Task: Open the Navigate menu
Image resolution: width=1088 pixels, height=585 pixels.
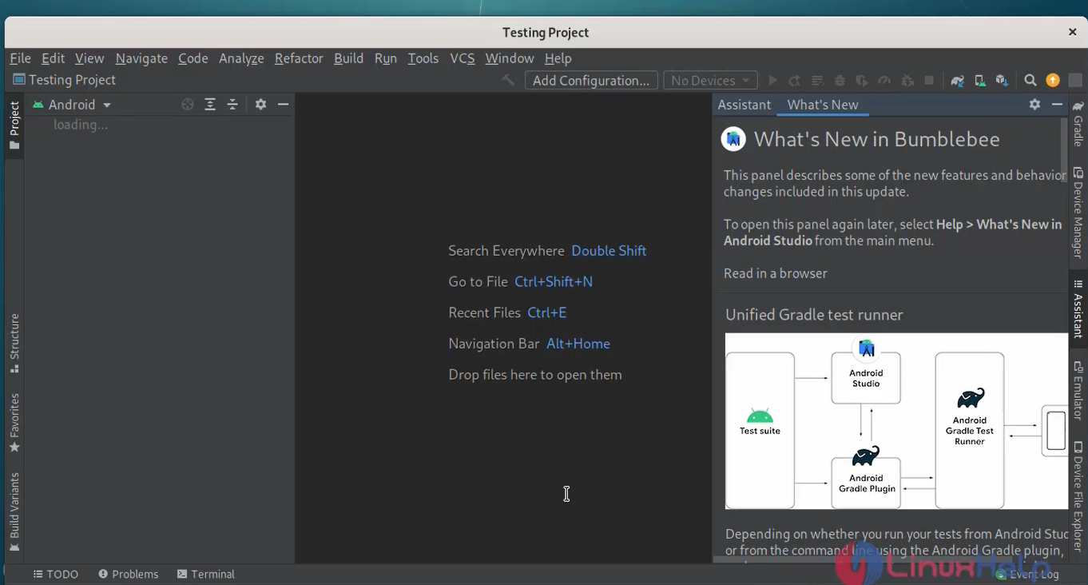Action: [x=141, y=58]
